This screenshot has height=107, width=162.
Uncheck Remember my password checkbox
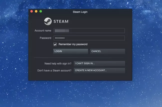click(x=55, y=44)
